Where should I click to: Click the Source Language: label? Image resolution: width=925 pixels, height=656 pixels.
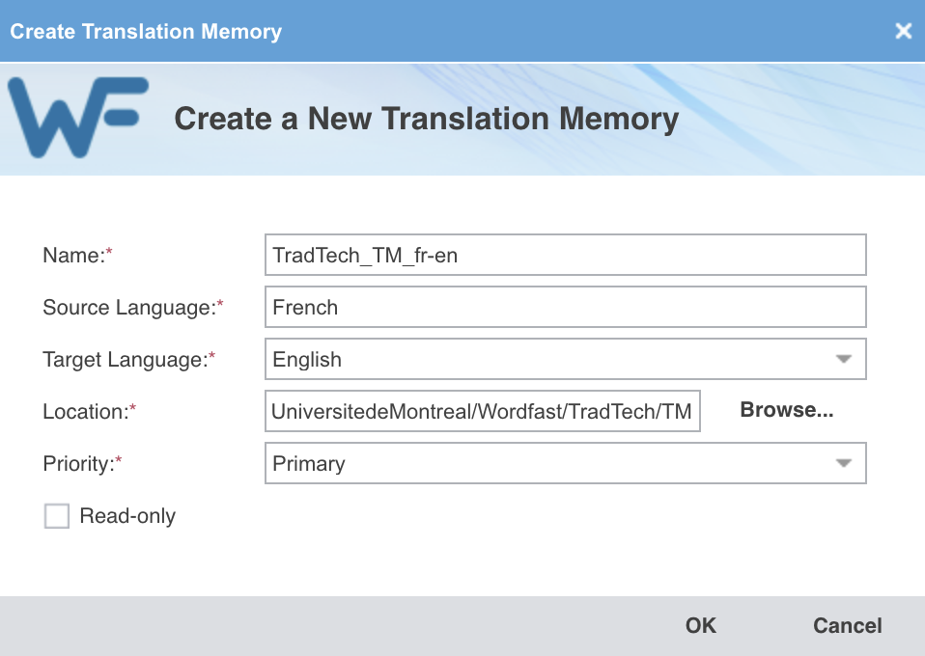[x=132, y=307]
